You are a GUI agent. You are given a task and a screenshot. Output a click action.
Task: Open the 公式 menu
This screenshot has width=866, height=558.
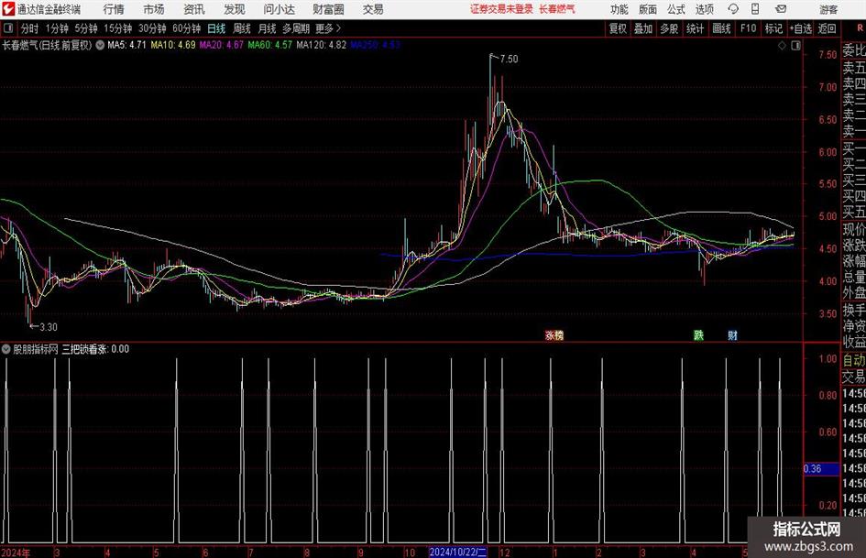click(676, 9)
